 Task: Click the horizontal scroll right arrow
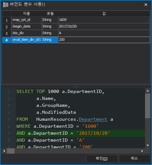pos(142,151)
